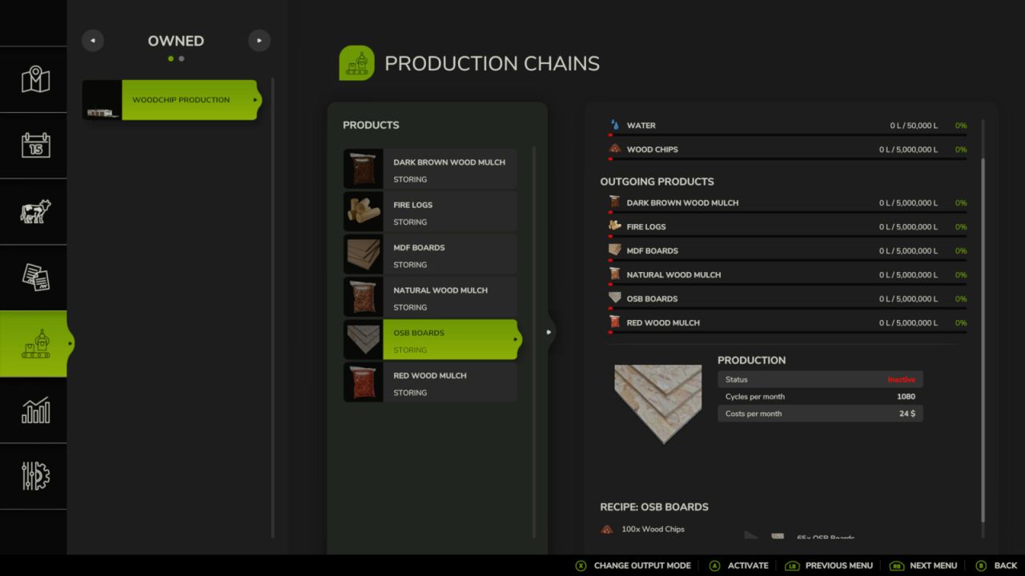
Task: Click the Production Chains header icon
Action: coord(356,63)
